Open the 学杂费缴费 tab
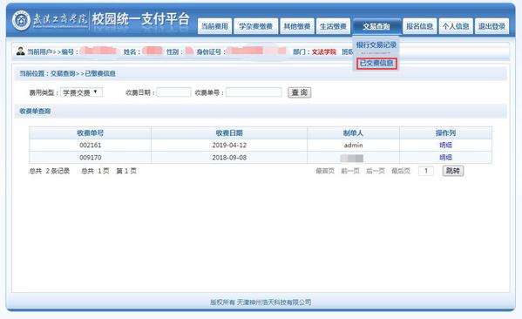Screen dimensions: 522x319 (255, 26)
